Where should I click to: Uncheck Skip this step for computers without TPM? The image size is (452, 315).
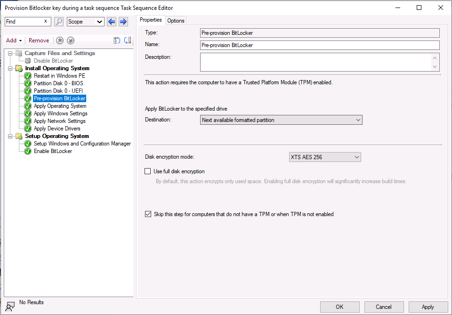coord(148,214)
